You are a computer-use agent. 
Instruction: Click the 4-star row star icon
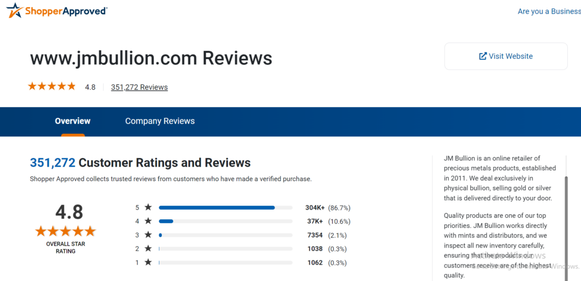[x=148, y=221]
